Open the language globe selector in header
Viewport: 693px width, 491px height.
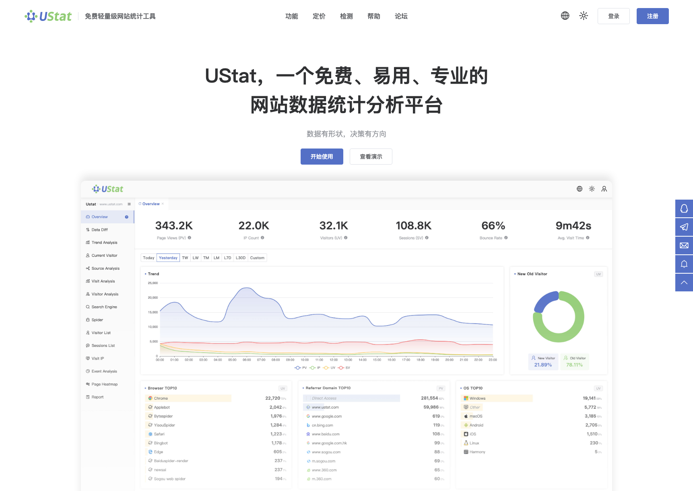point(565,16)
